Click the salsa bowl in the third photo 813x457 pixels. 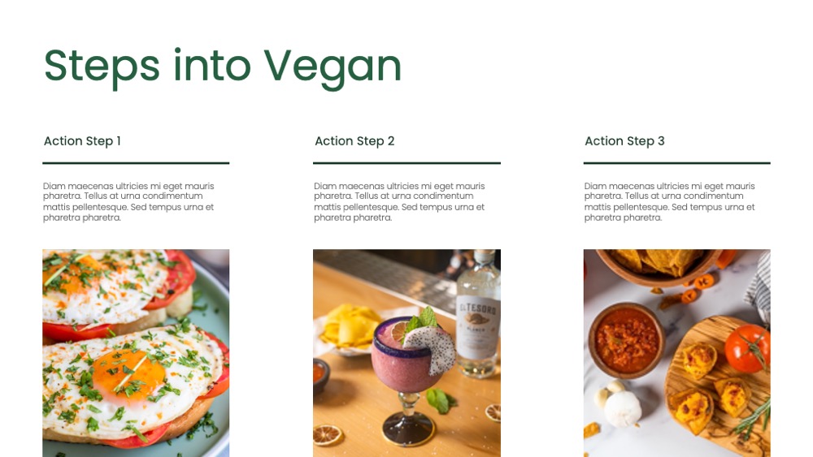(626, 341)
